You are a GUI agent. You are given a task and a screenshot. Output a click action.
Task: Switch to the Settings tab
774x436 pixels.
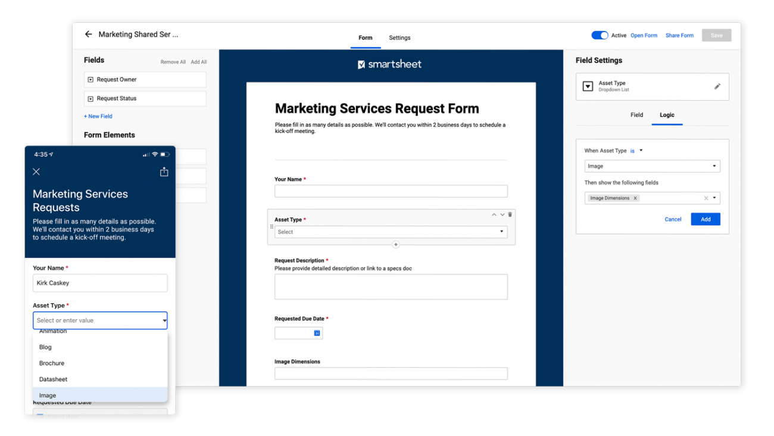coord(400,38)
